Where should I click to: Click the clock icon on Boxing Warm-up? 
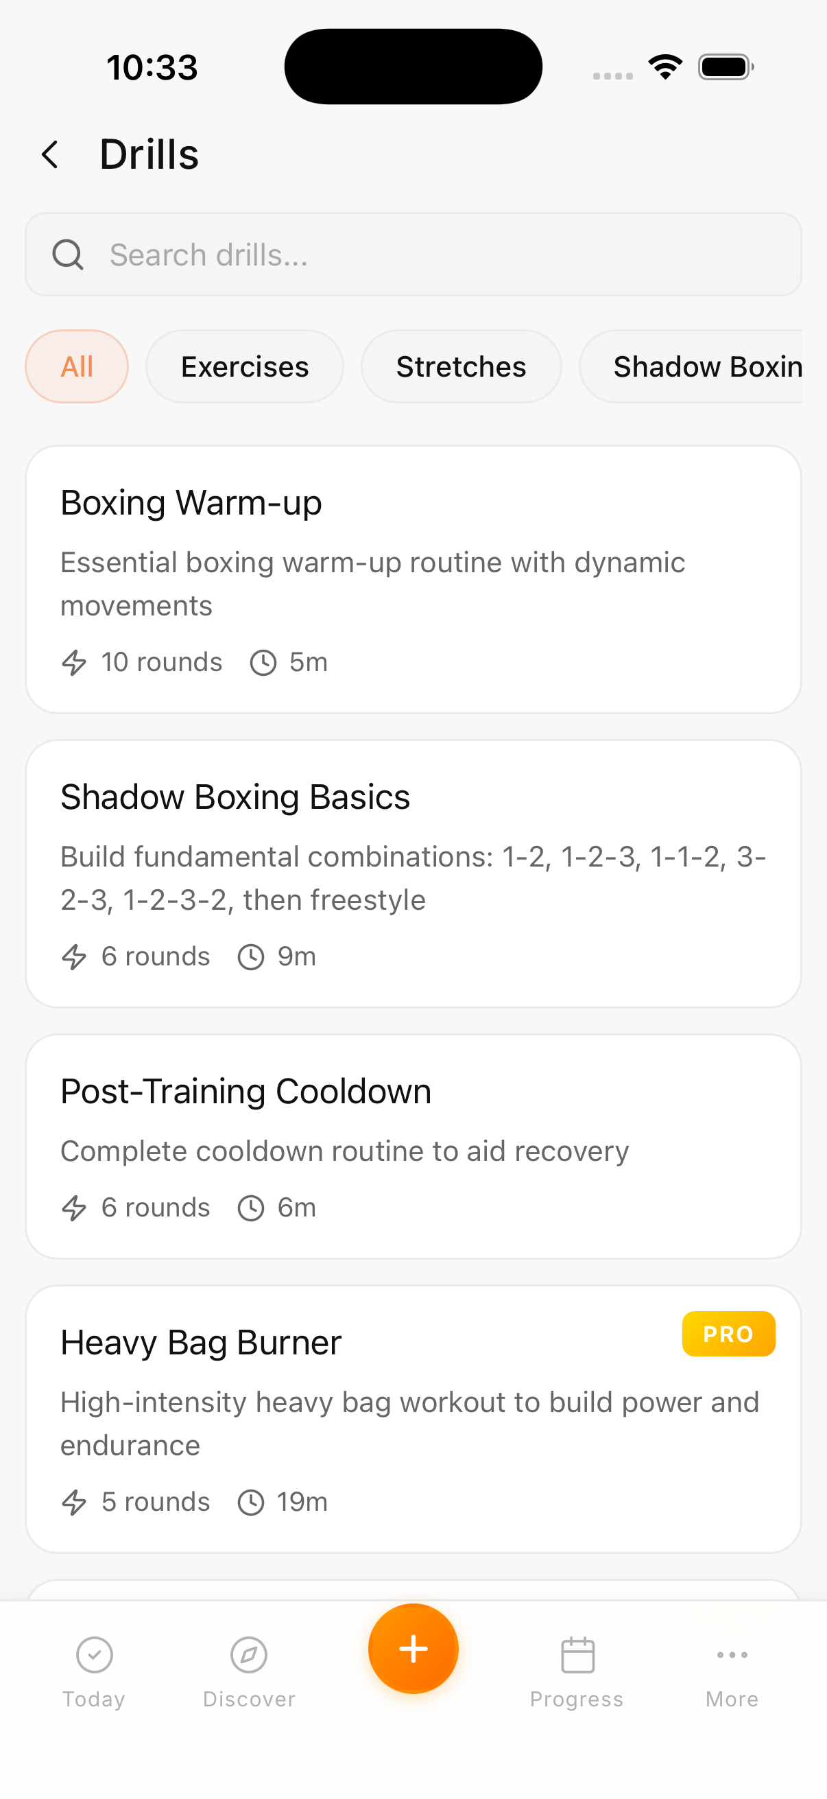tap(263, 663)
